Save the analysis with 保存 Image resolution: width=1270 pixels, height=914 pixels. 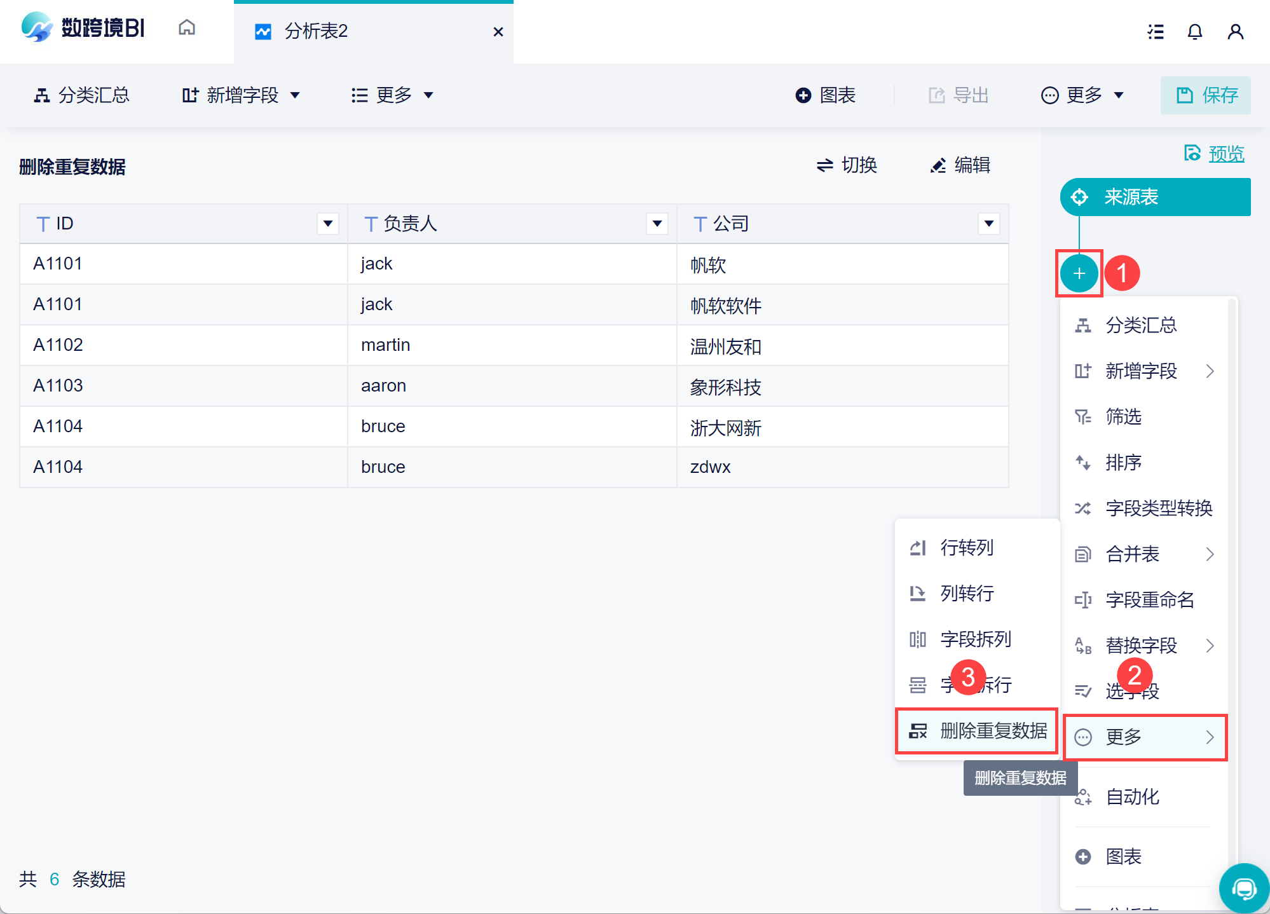[1206, 95]
